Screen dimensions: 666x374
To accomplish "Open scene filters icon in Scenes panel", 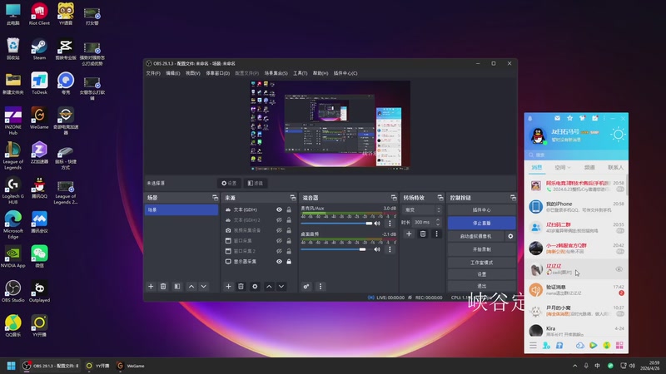I will point(177,287).
